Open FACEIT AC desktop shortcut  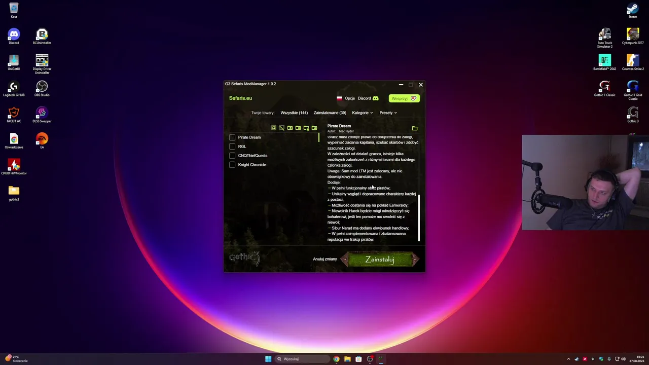click(x=14, y=115)
